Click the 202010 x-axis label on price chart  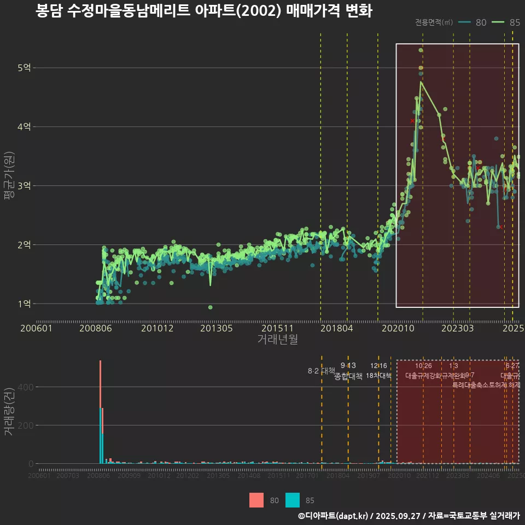(x=397, y=328)
